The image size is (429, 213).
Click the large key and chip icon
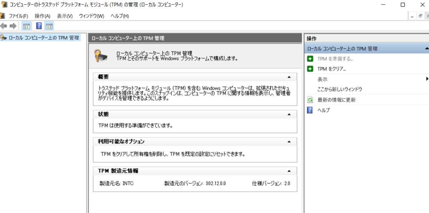pyautogui.click(x=100, y=56)
